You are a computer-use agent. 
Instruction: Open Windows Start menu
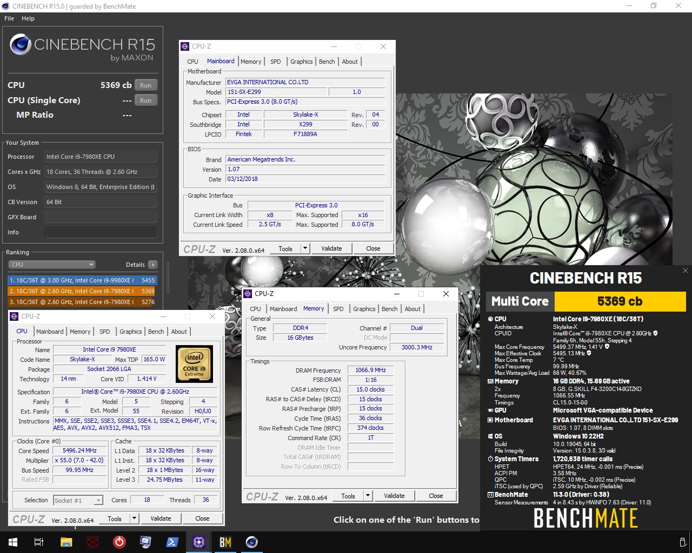tap(13, 542)
